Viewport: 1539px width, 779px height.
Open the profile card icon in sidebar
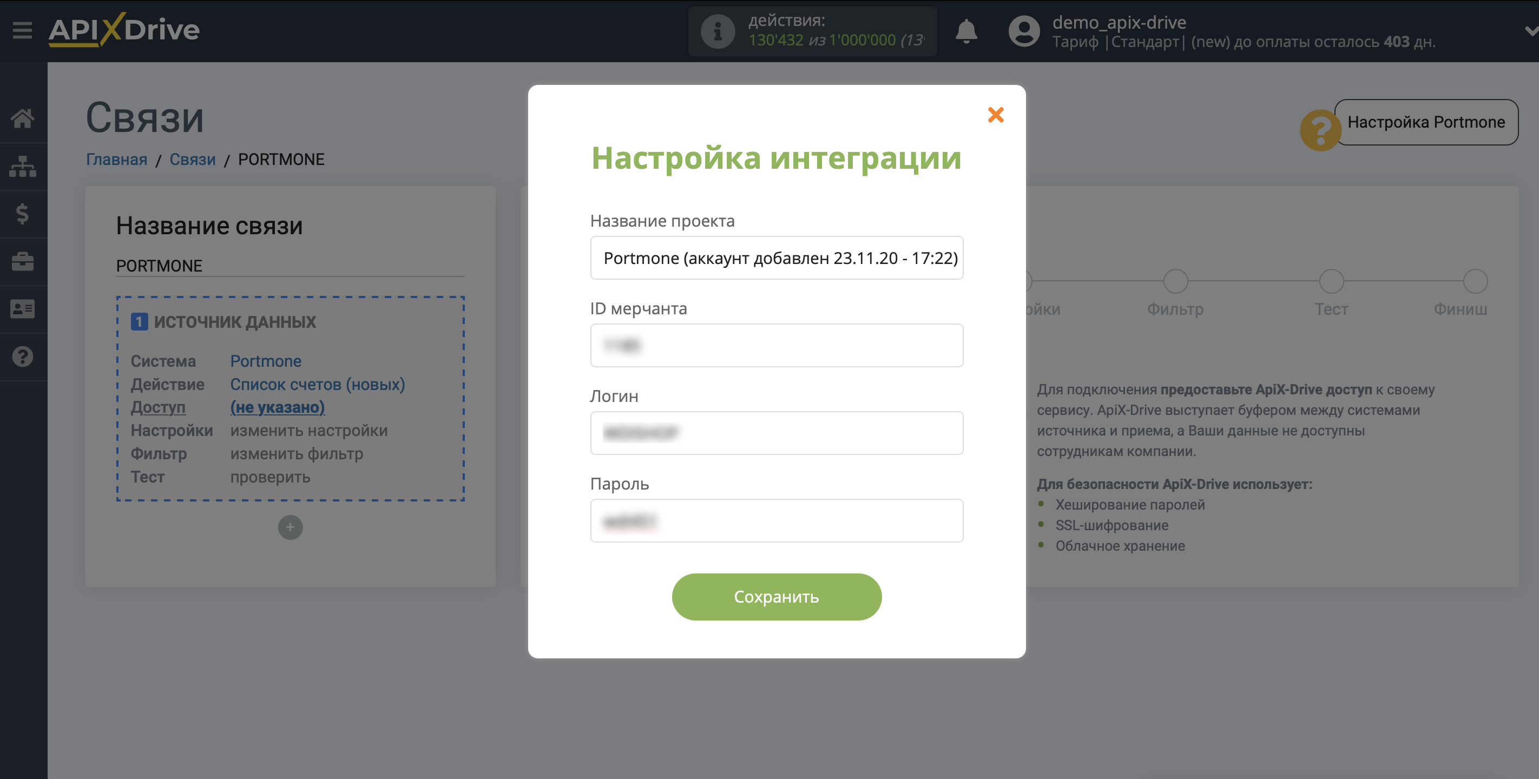(23, 309)
